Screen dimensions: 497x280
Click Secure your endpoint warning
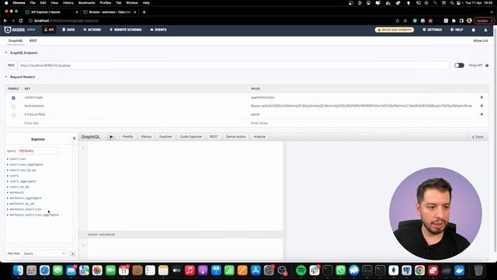[394, 30]
